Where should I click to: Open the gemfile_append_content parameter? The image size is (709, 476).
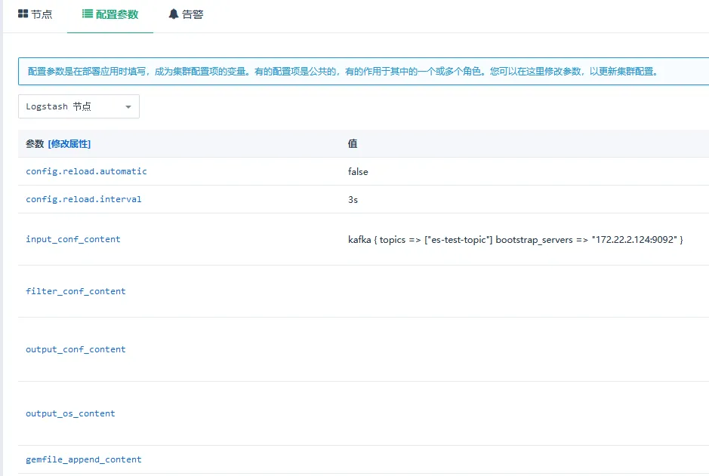[x=83, y=459]
